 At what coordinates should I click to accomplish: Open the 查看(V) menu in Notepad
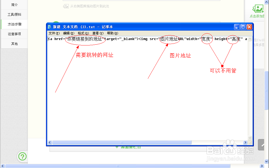(x=98, y=33)
